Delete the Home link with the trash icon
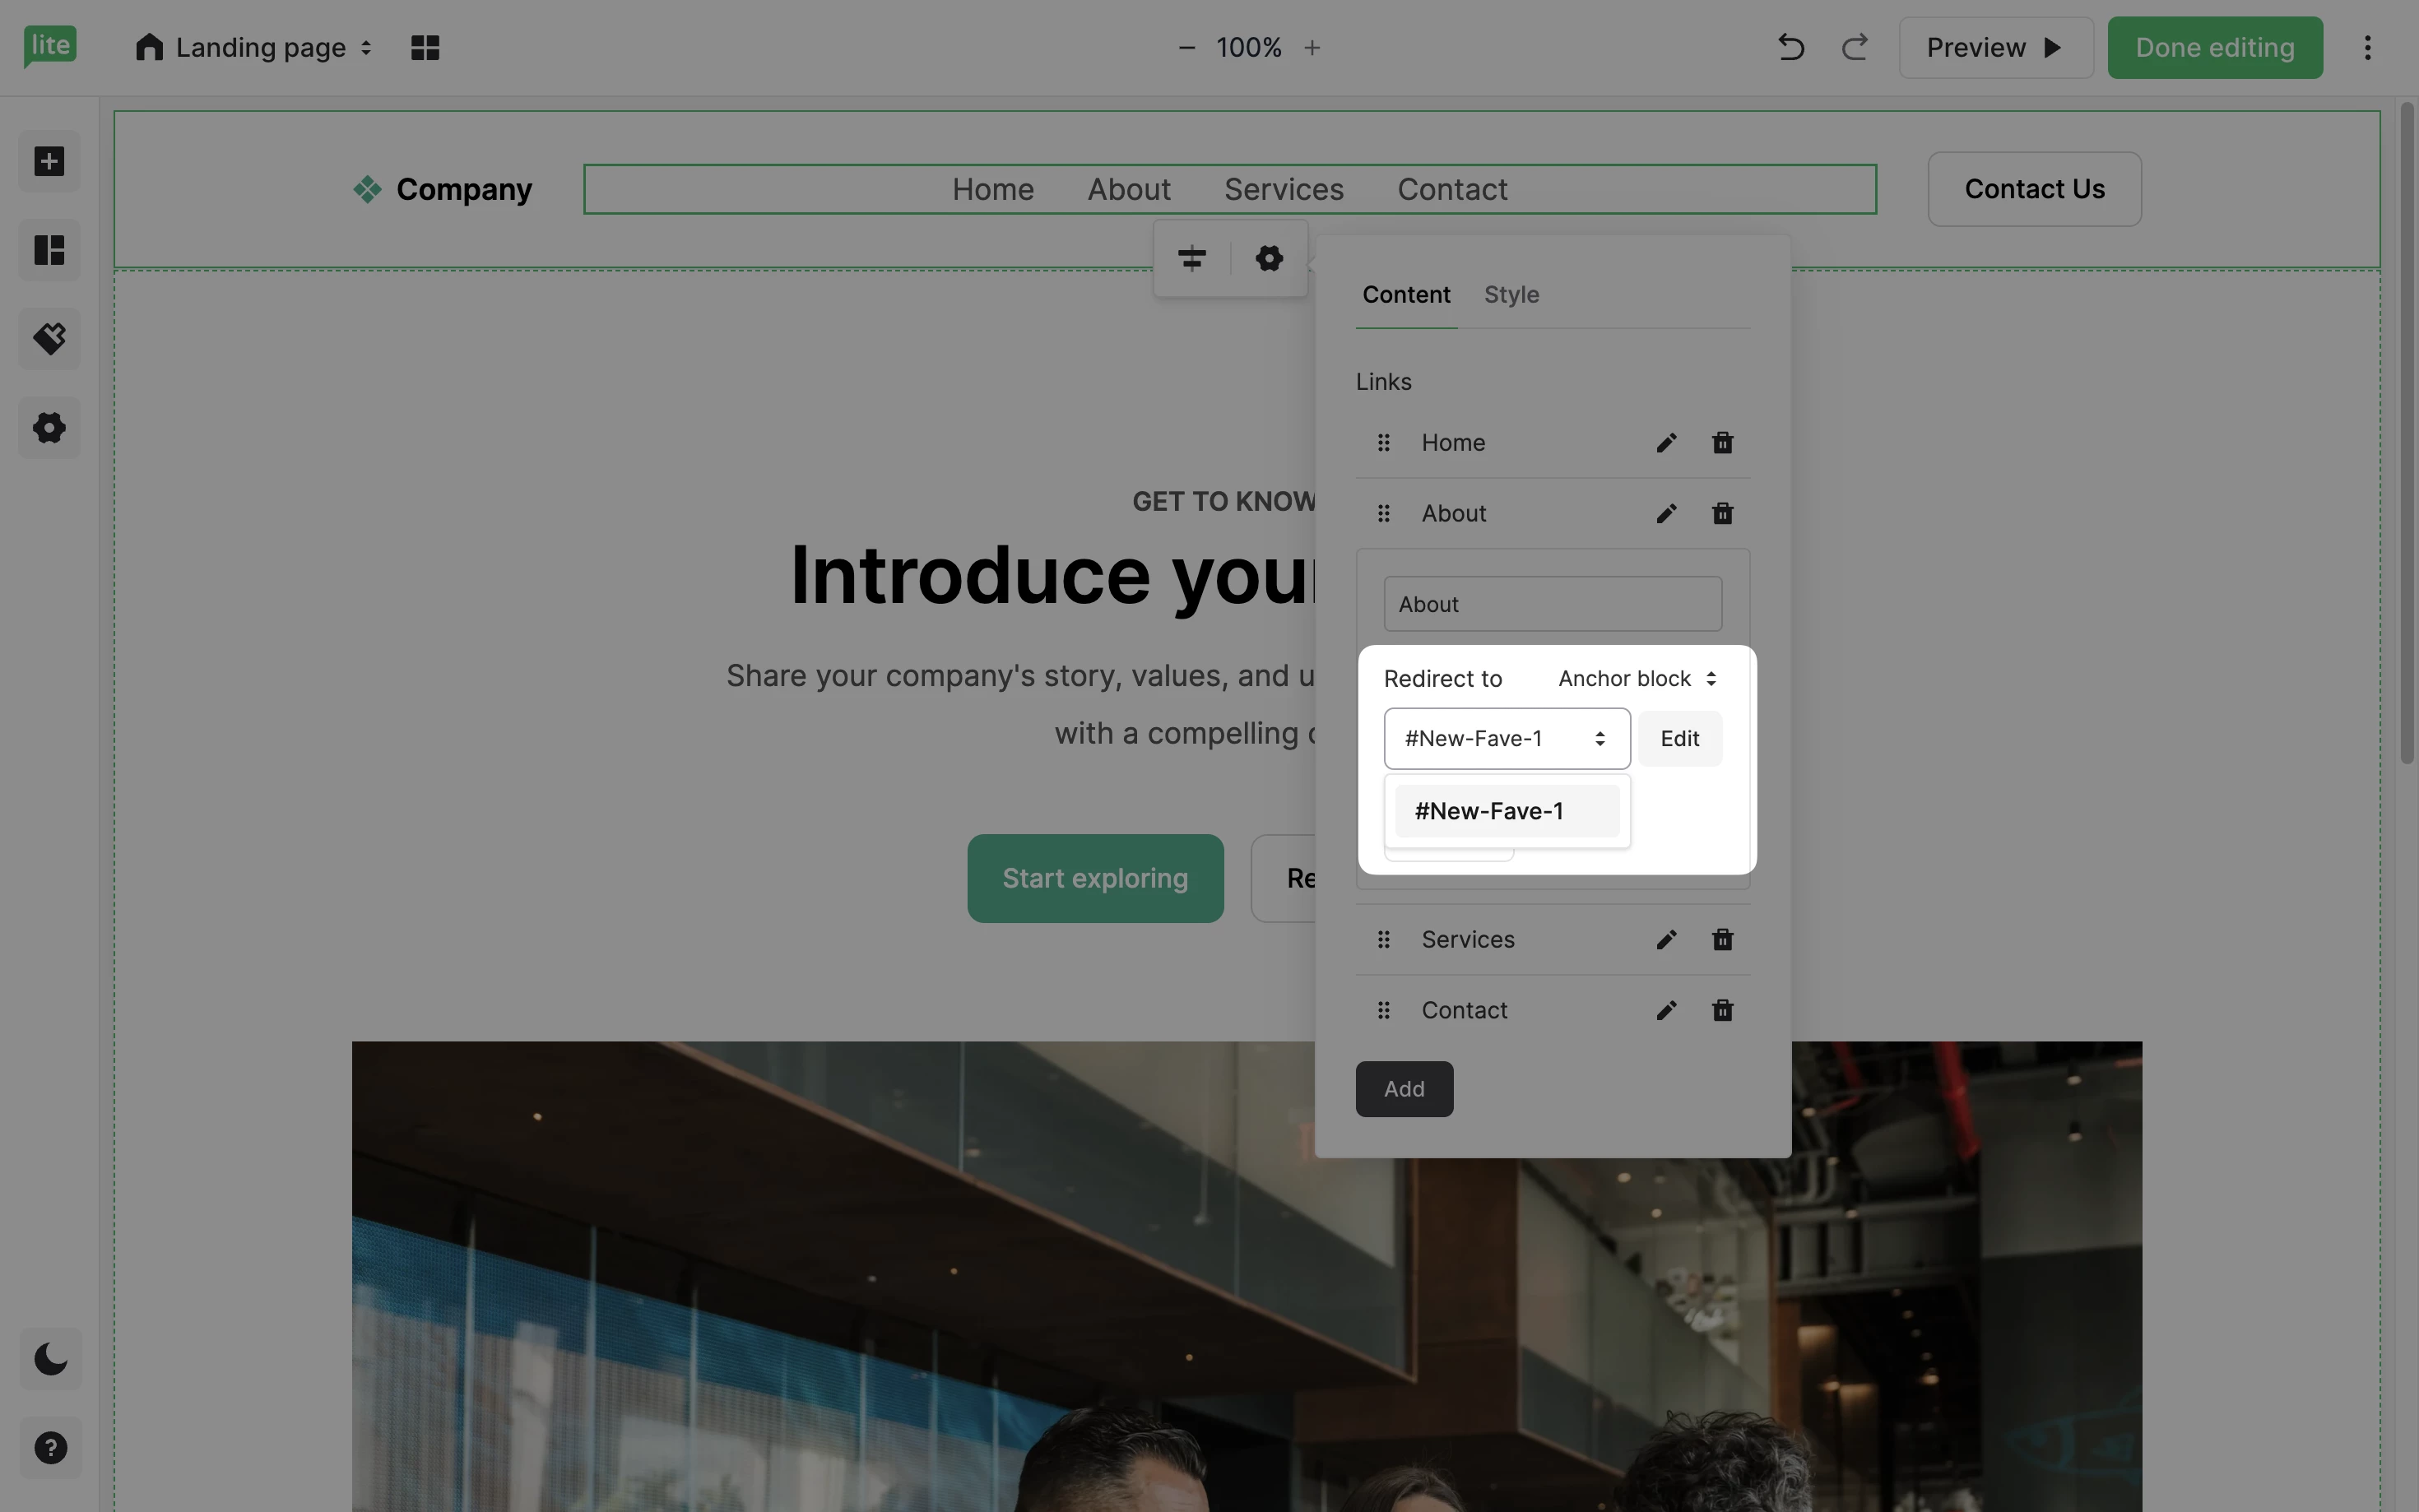Image resolution: width=2419 pixels, height=1512 pixels. pos(1722,442)
